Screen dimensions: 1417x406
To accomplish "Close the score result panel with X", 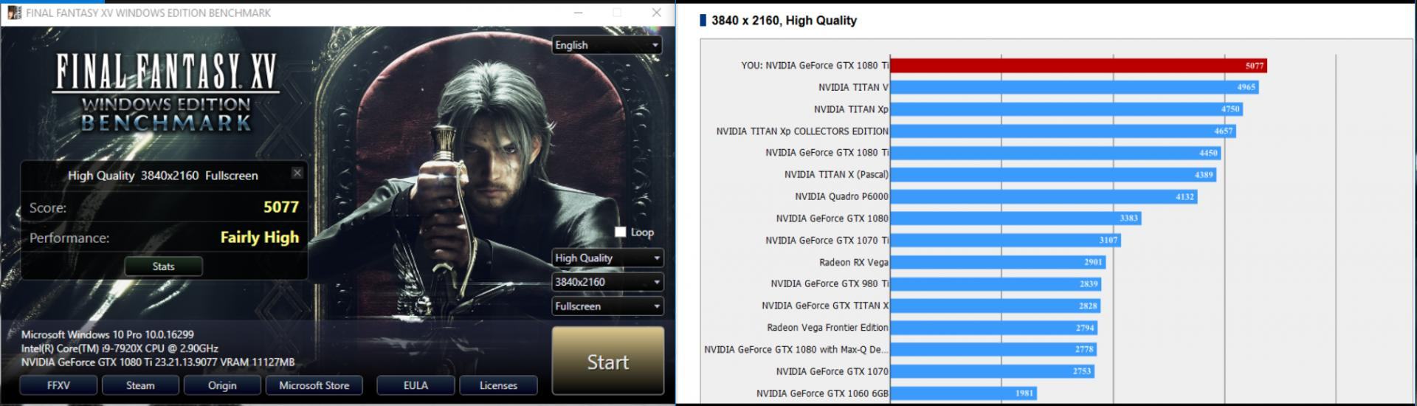I will point(297,173).
